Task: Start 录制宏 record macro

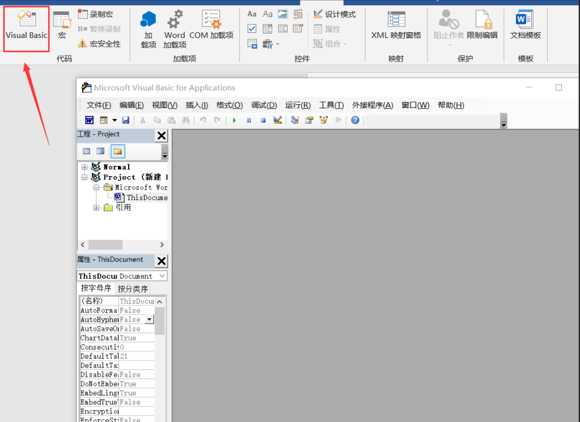Action: [95, 14]
